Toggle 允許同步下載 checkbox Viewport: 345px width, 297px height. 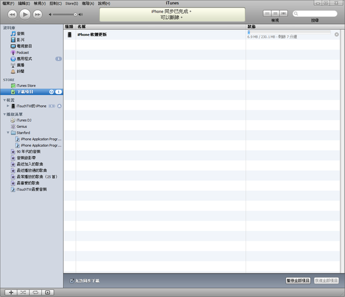pos(72,281)
